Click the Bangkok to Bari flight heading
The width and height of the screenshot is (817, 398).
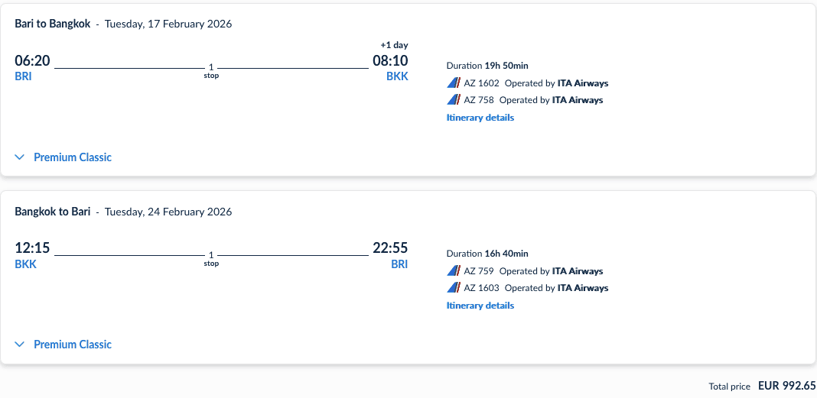[53, 212]
